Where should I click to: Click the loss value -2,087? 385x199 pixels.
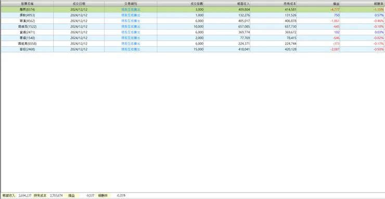tap(336, 49)
